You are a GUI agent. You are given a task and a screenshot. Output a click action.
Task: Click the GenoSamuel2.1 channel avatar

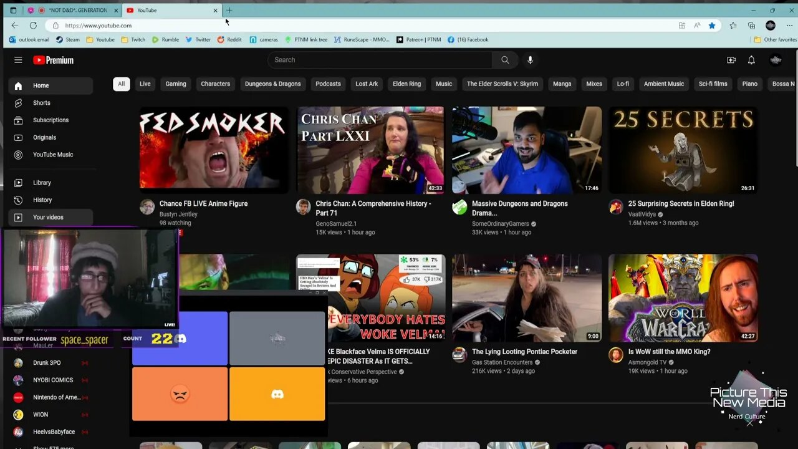(303, 207)
